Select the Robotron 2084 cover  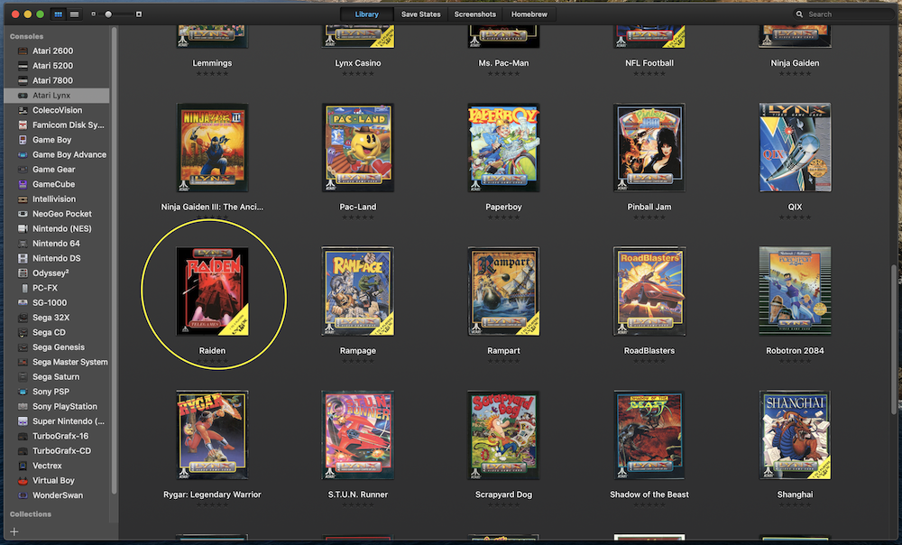(x=795, y=291)
